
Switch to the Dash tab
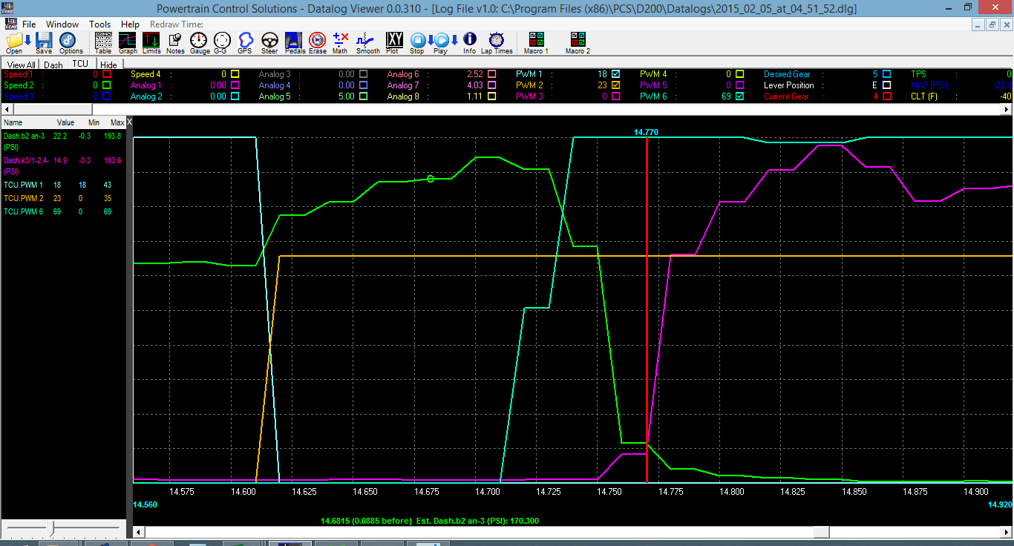[x=53, y=65]
